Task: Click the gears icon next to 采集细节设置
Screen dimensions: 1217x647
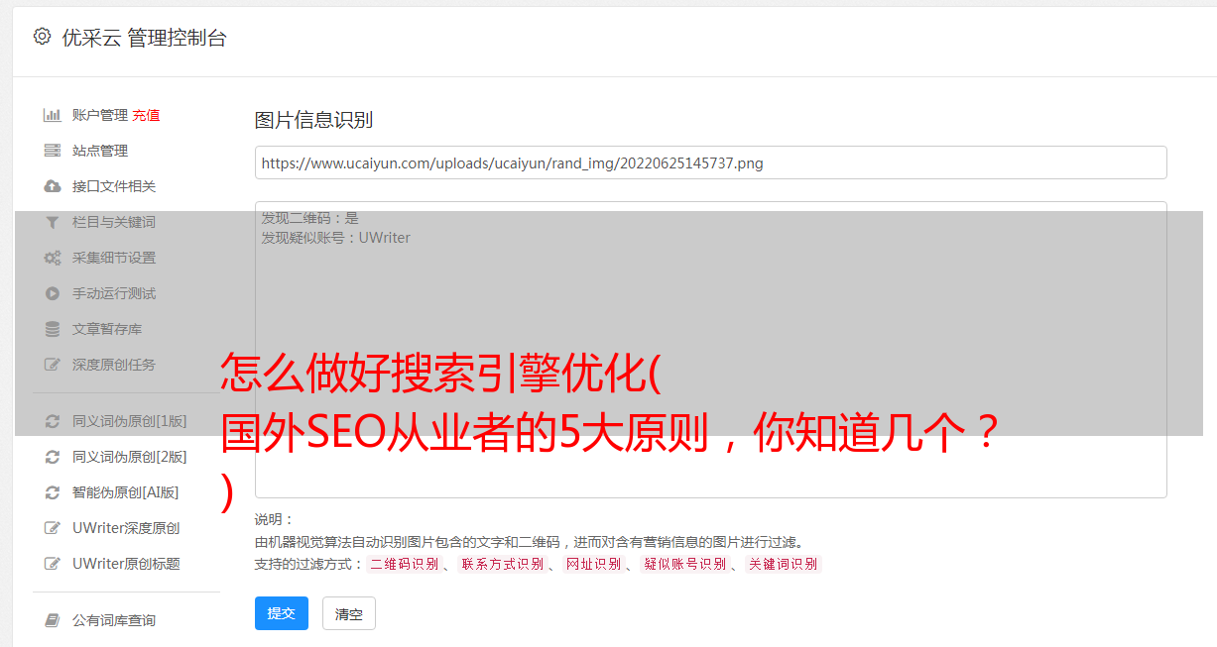Action: tap(53, 258)
